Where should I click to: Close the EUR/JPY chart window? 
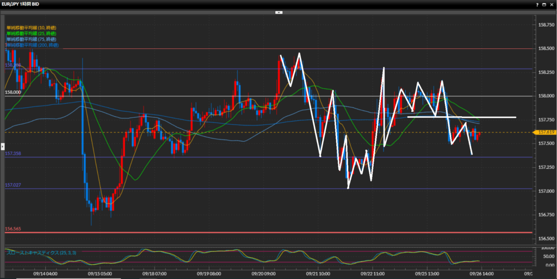click(550, 4)
